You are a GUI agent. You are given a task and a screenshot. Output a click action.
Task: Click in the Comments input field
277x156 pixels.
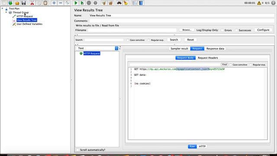[182, 21]
